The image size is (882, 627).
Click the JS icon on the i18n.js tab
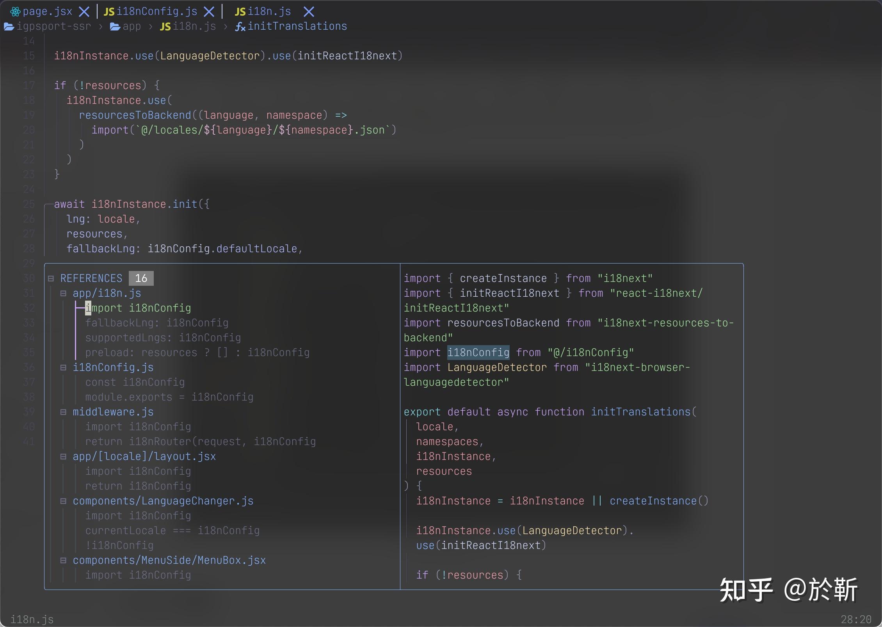[x=240, y=11]
